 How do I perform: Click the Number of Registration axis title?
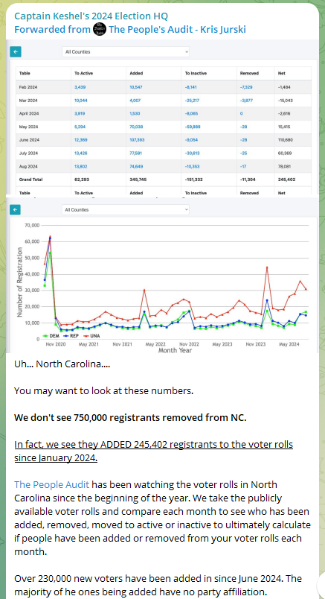coord(19,282)
